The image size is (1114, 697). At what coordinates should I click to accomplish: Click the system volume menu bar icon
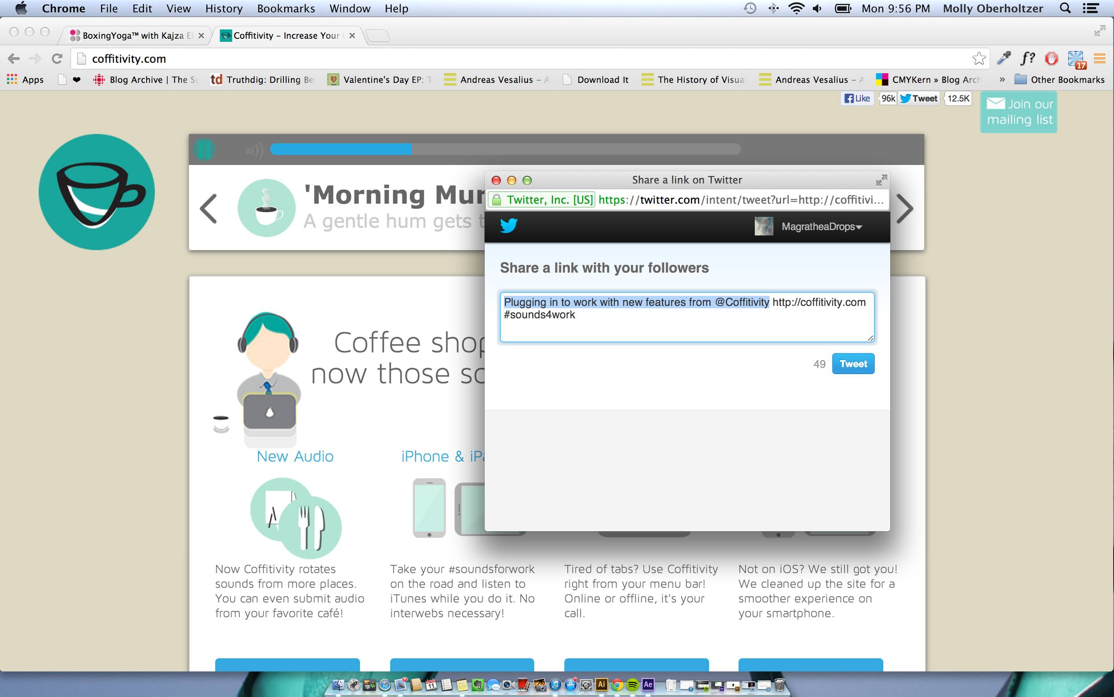(817, 8)
